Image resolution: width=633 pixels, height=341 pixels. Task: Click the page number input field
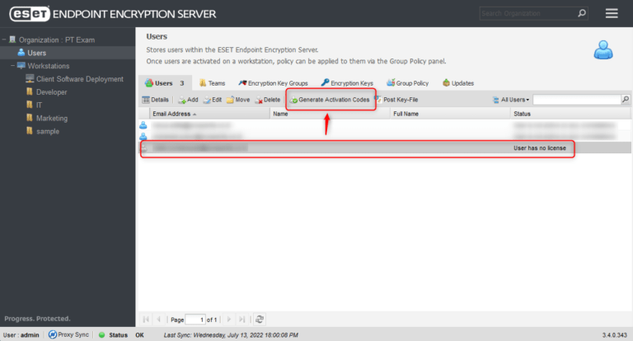195,319
